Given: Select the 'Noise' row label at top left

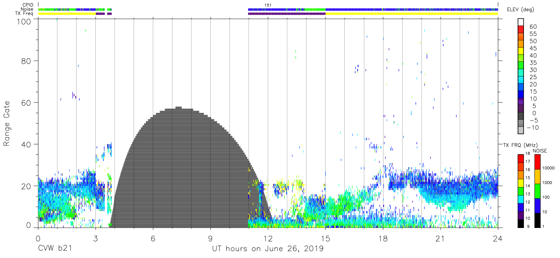Looking at the screenshot, I should click(27, 9).
